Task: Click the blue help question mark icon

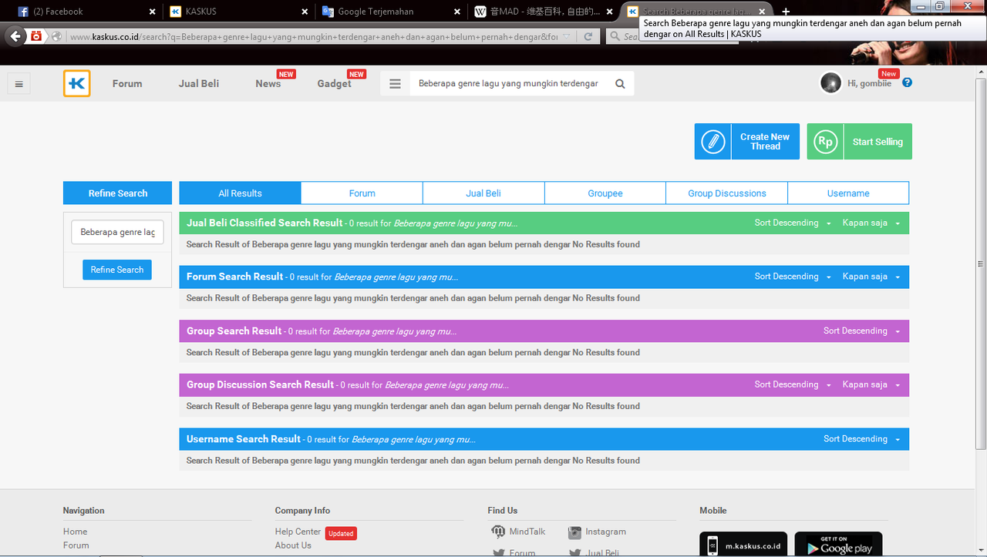Action: pos(907,82)
